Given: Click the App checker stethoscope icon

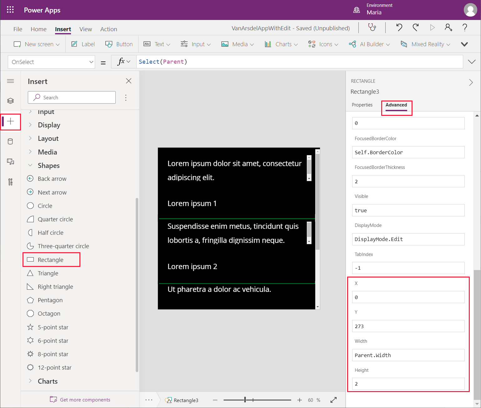Looking at the screenshot, I should (x=372, y=28).
